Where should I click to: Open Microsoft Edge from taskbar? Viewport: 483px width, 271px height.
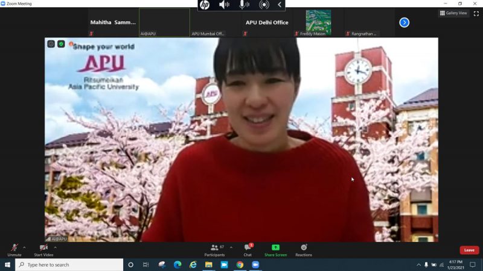[178, 264]
